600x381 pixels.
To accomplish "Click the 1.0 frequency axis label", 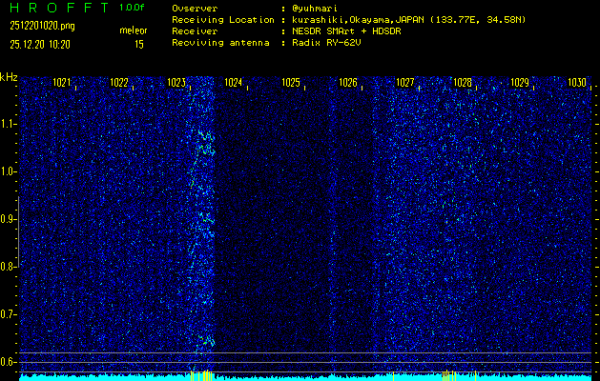I will click(8, 171).
